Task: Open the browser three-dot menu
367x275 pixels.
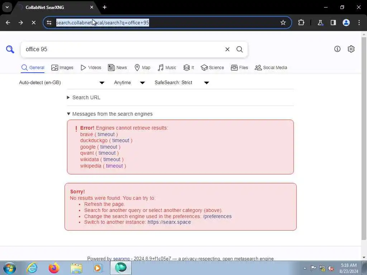Action: click(359, 23)
